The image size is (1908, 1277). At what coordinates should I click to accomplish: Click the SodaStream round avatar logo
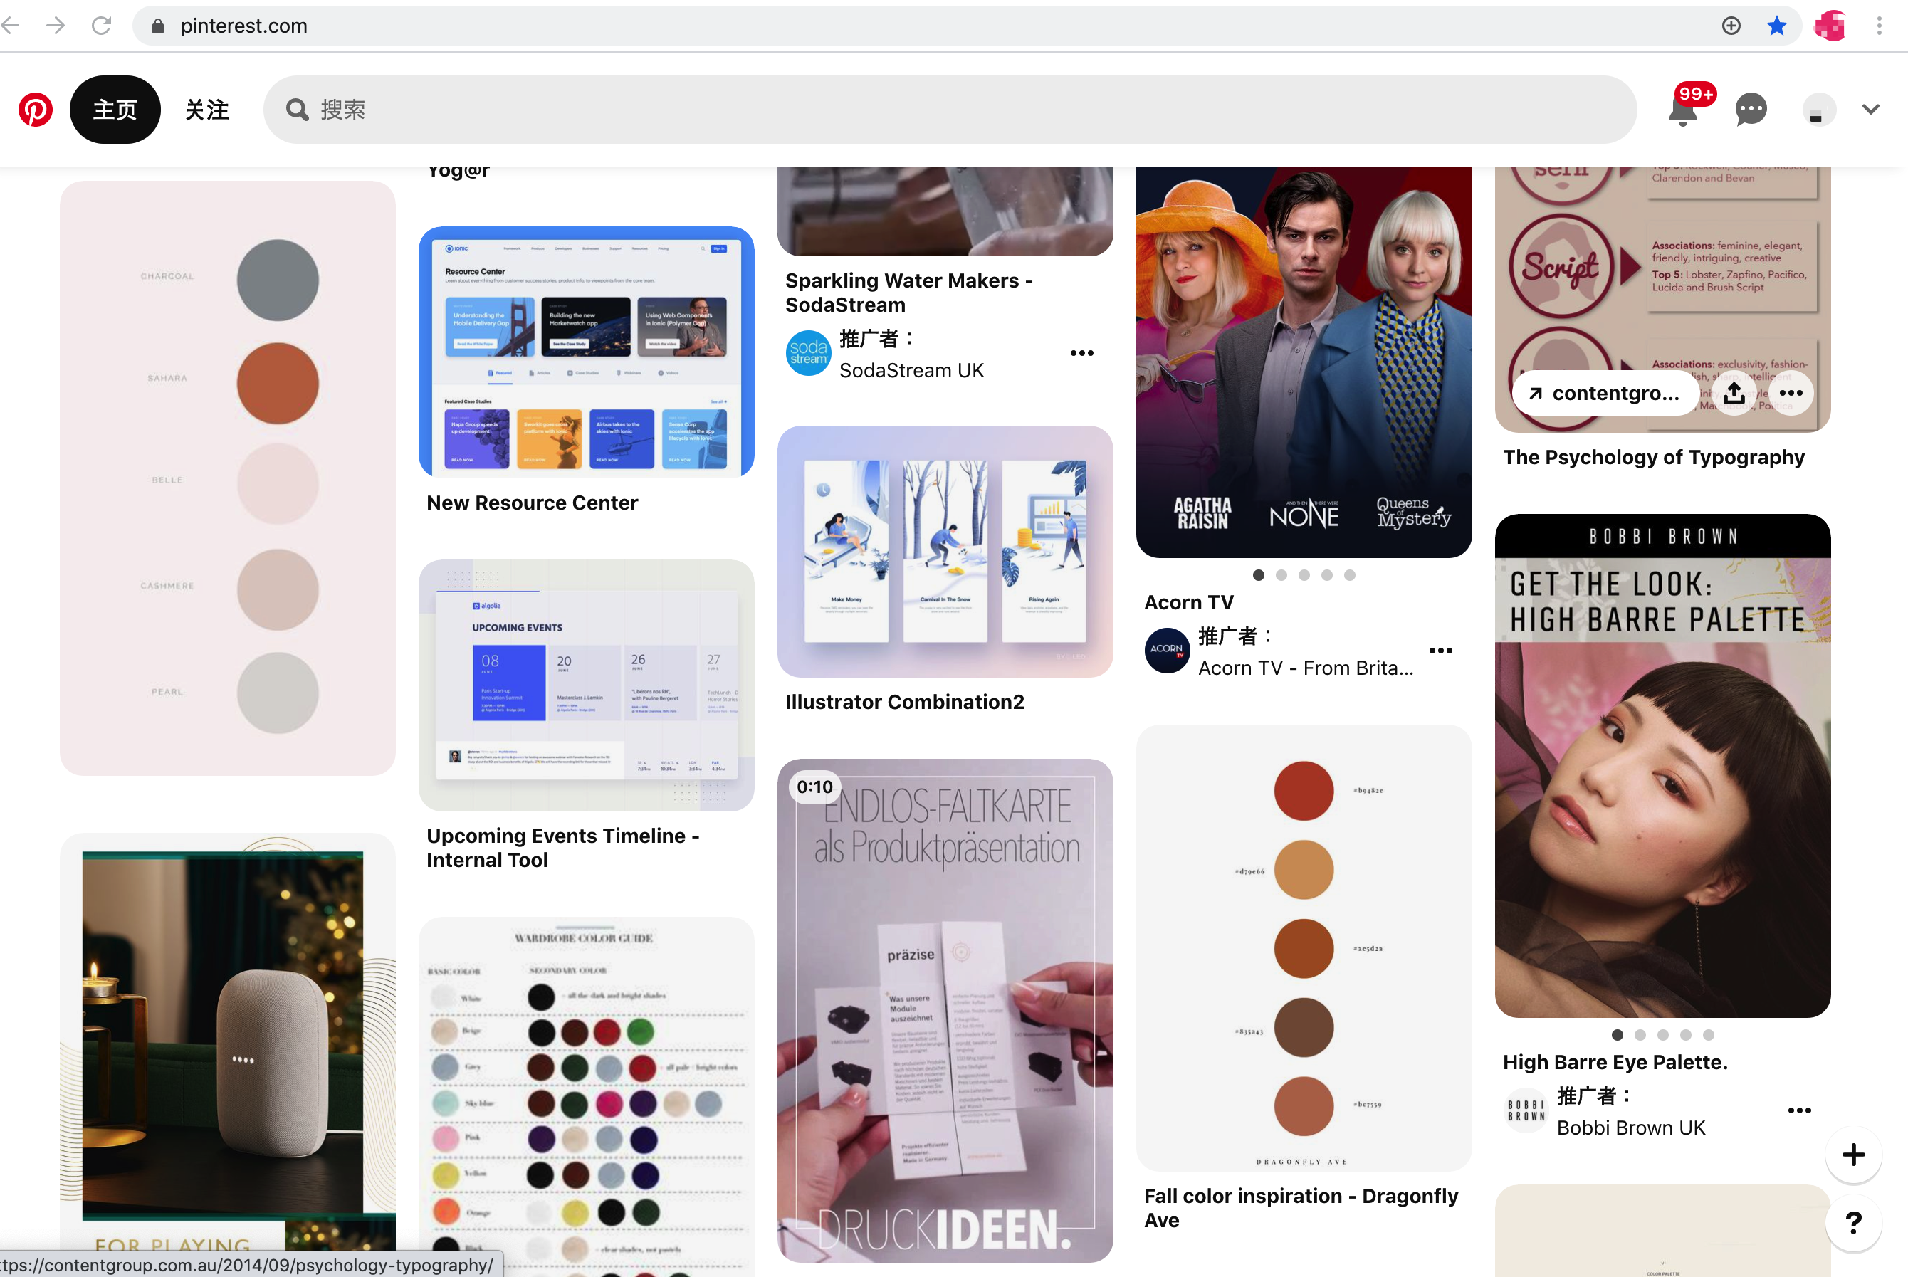pos(809,354)
